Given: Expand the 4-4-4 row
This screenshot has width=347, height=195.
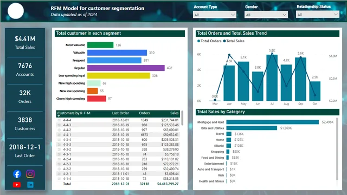Looking at the screenshot, I should [59, 120].
